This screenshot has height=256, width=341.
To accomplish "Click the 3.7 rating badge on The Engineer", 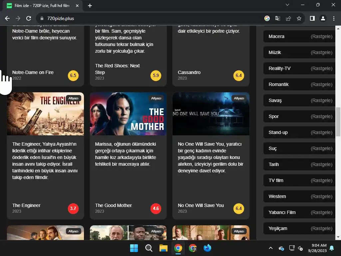I will point(73,209).
